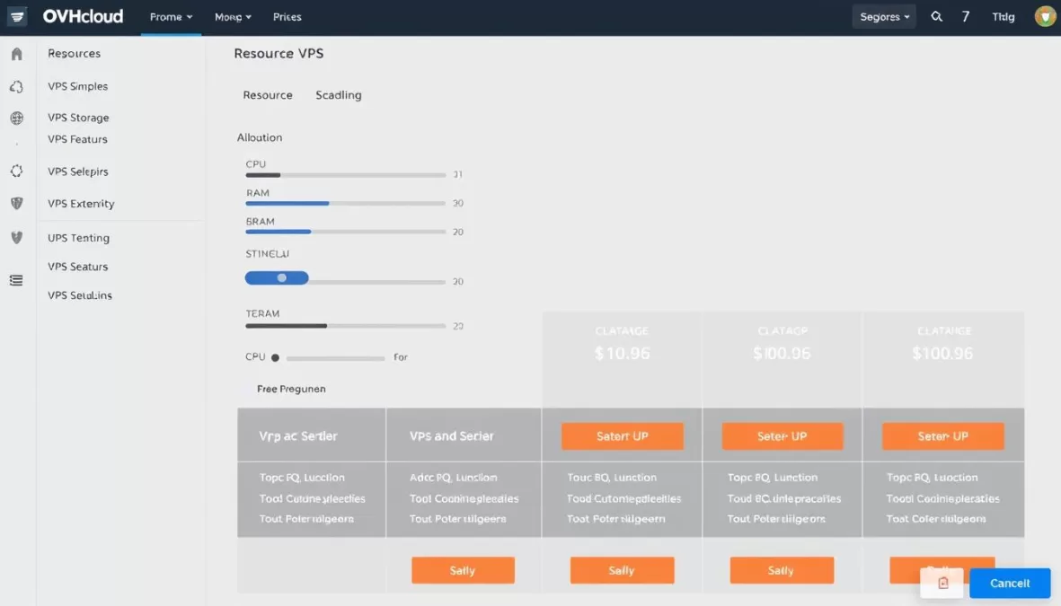Switch to the Scadling tab
Image resolution: width=1061 pixels, height=606 pixels.
[x=339, y=95]
